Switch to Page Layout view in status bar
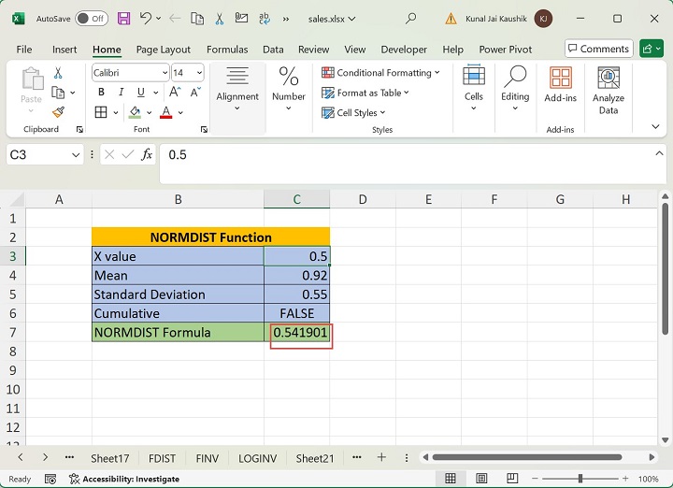Image resolution: width=673 pixels, height=488 pixels. click(481, 479)
